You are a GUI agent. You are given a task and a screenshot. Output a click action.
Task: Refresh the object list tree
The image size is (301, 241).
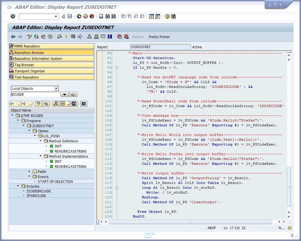coord(73,104)
